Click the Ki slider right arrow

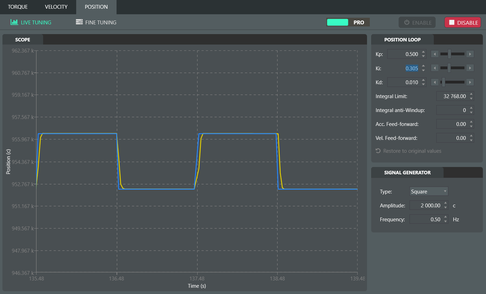click(470, 68)
